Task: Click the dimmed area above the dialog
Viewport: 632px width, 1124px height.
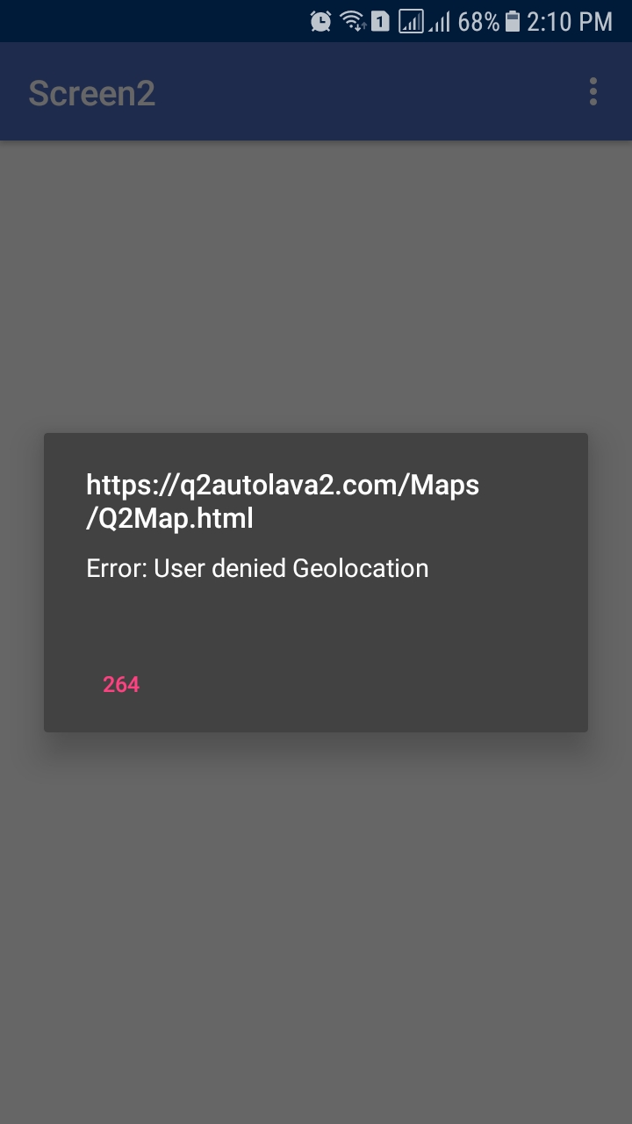Action: click(316, 286)
